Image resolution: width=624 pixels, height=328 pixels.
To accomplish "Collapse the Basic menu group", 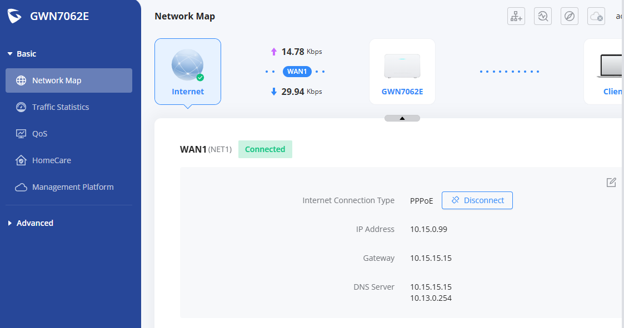I will [22, 54].
